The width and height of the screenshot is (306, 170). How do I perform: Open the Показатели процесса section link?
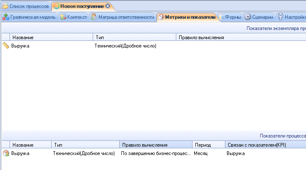[x=282, y=136]
